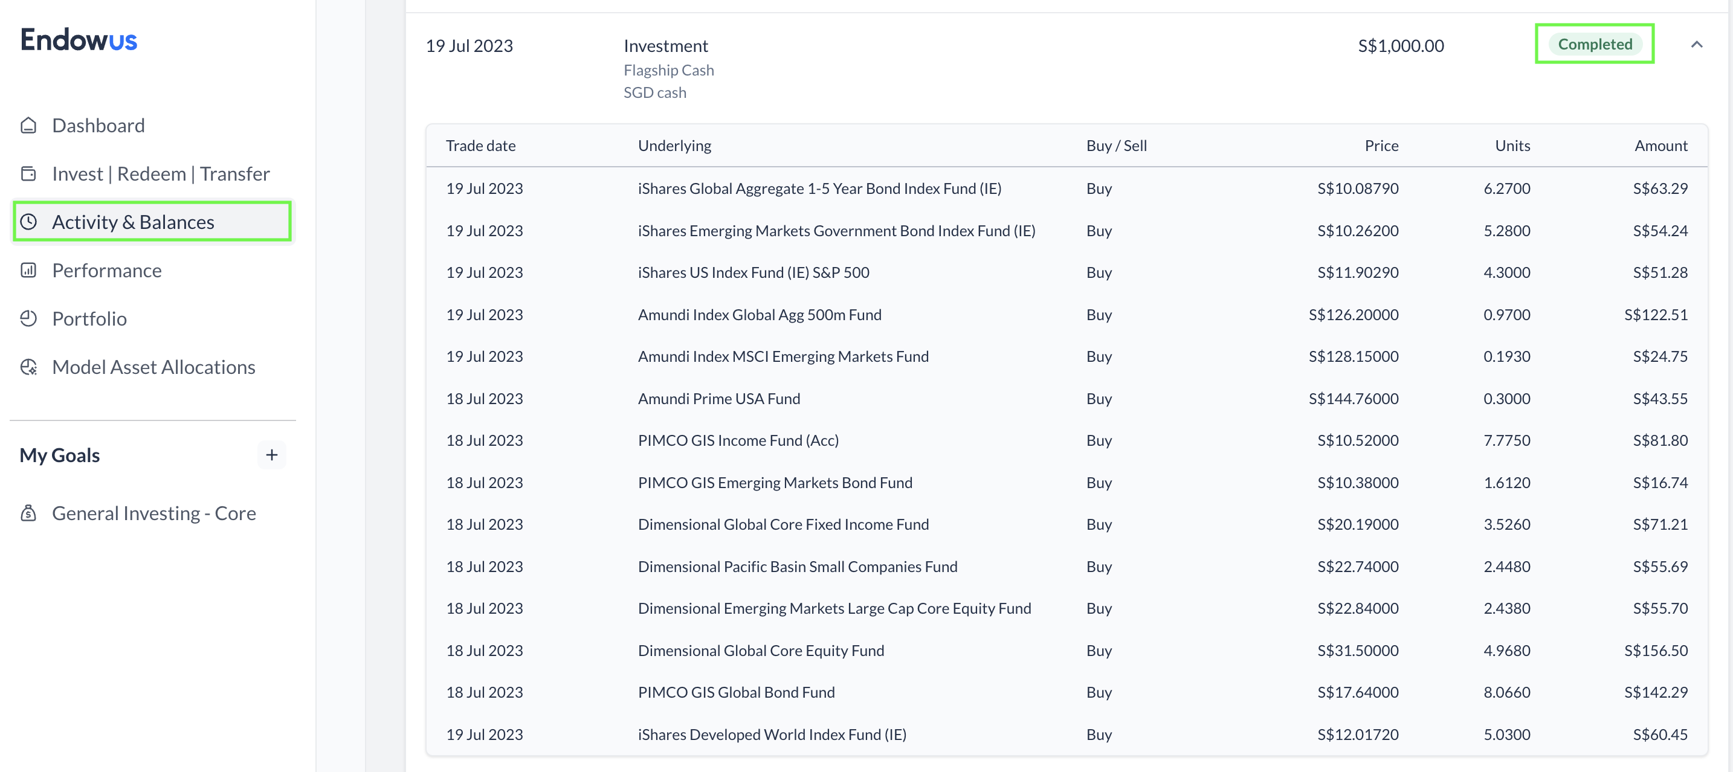Screen dimensions: 1733x772
Task: Add a new goal with plus button
Action: [272, 455]
